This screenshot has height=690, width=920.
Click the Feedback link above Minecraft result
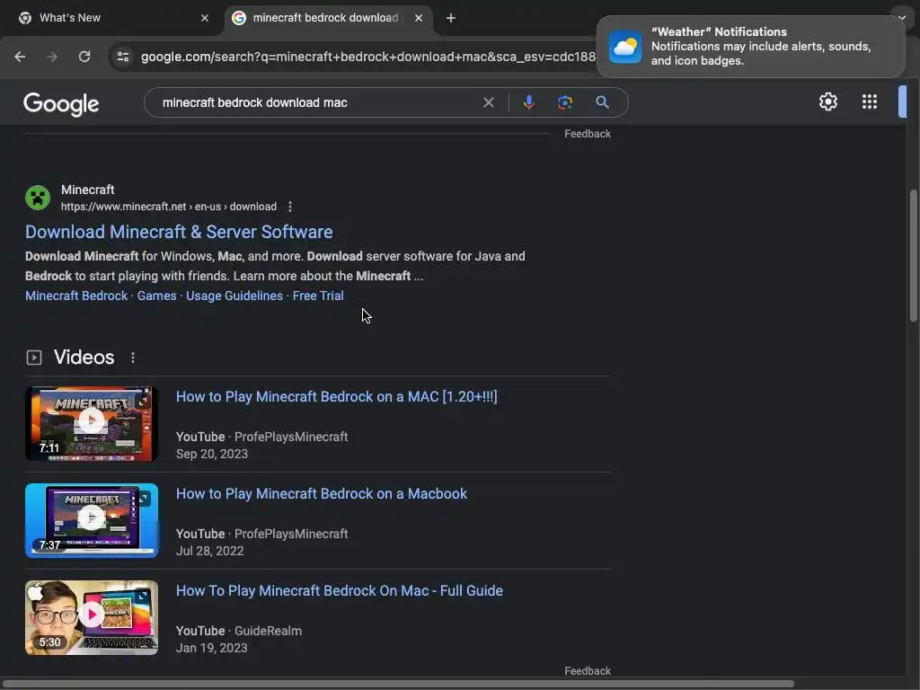pyautogui.click(x=588, y=134)
